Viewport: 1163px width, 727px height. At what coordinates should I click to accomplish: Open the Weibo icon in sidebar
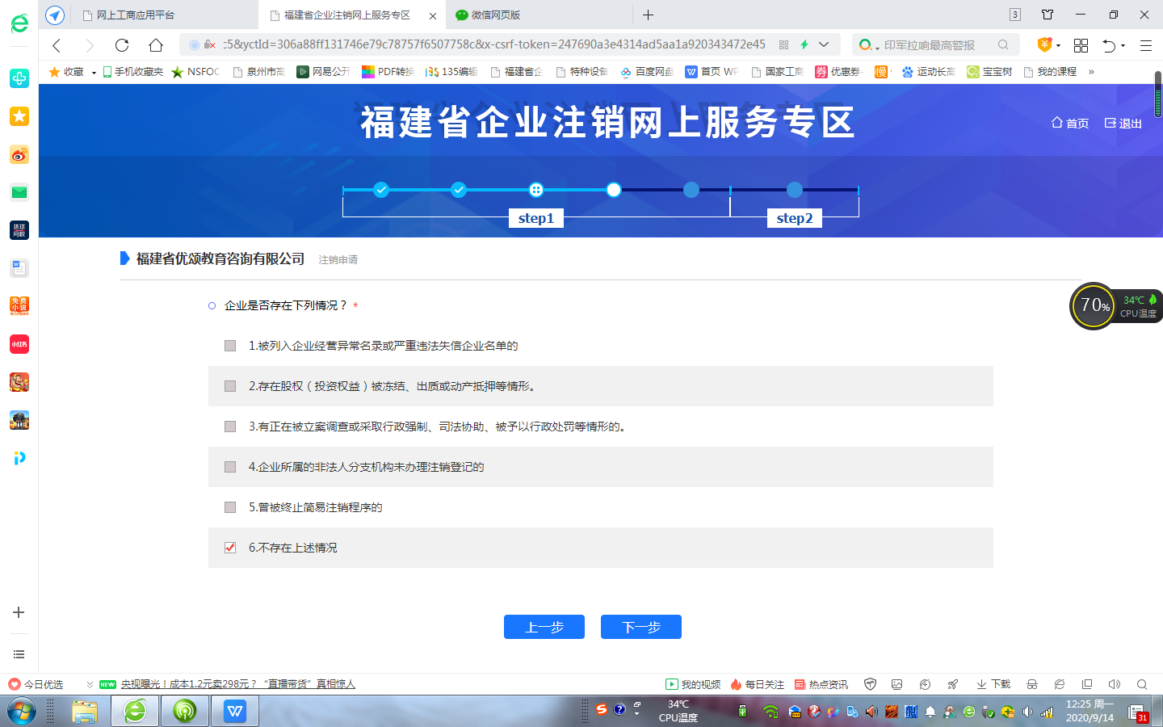[x=19, y=154]
